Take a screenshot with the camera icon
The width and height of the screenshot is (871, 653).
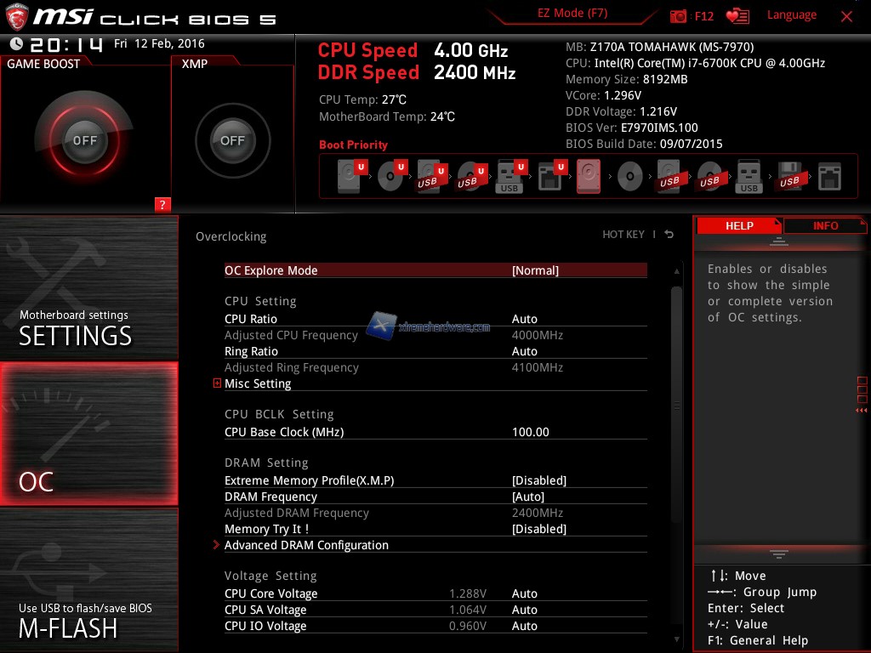[x=678, y=16]
